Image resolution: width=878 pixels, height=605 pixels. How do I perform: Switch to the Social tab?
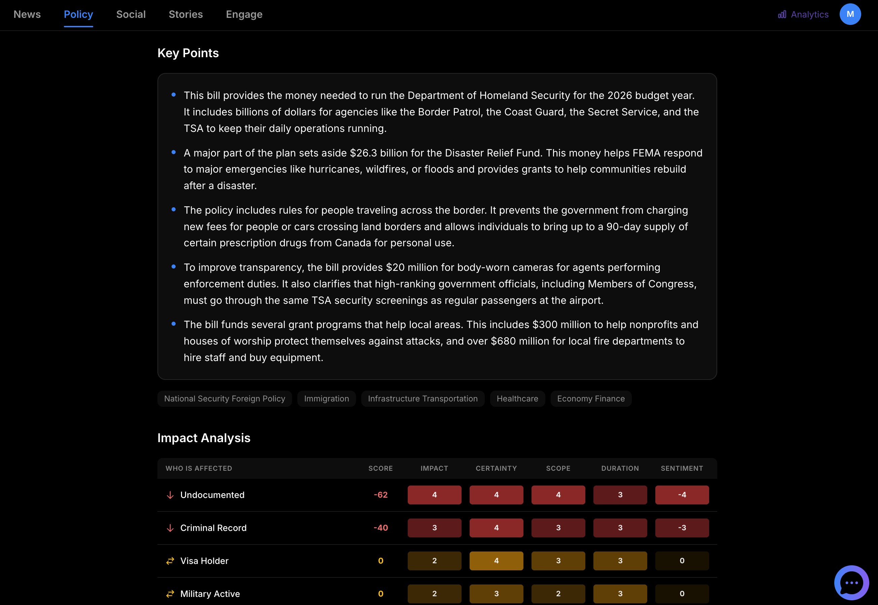131,14
